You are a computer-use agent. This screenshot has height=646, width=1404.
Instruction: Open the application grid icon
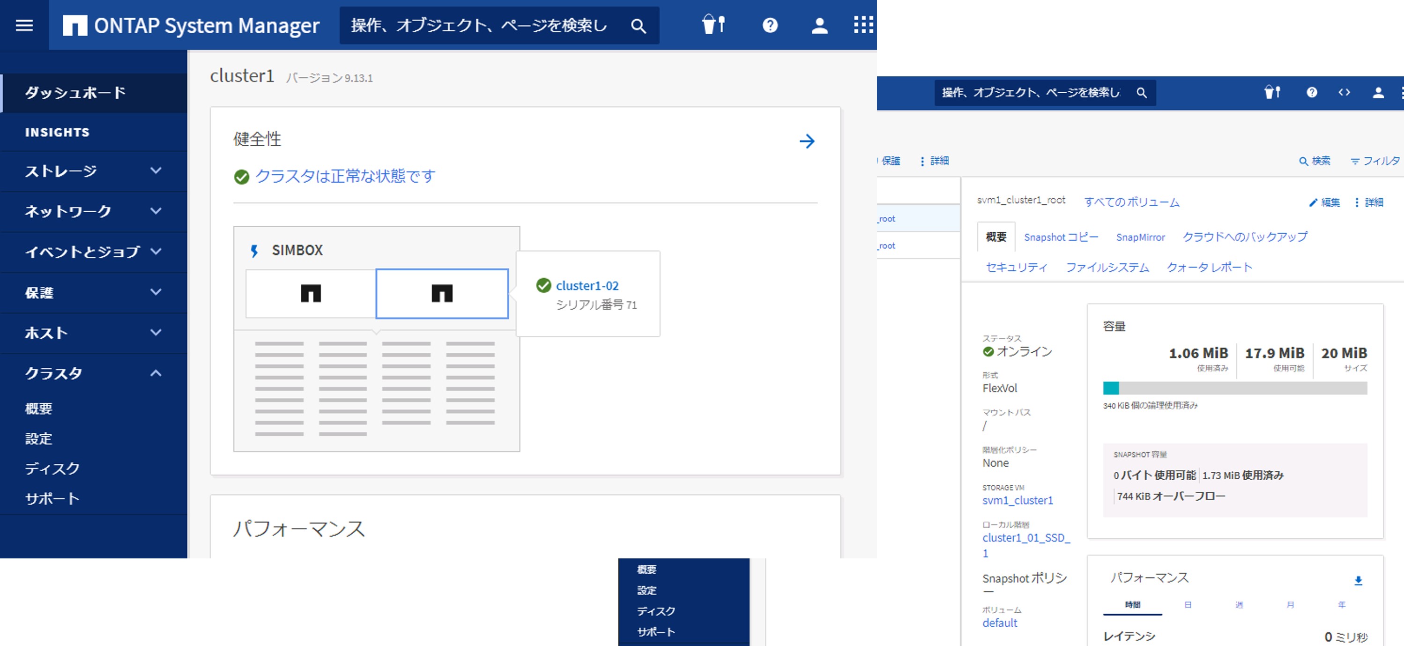tap(863, 25)
